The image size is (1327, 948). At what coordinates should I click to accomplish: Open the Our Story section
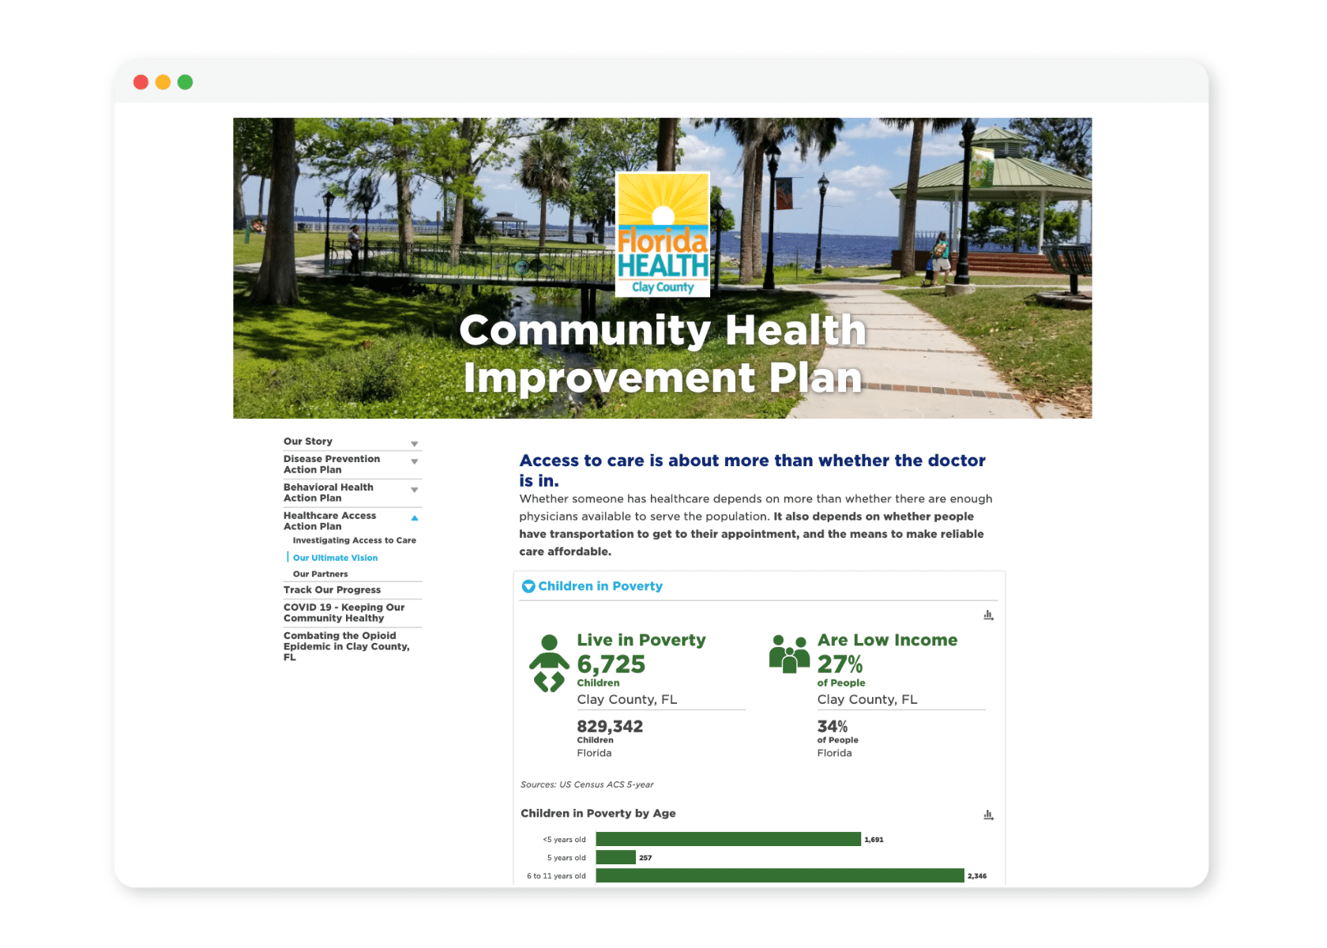coord(308,442)
